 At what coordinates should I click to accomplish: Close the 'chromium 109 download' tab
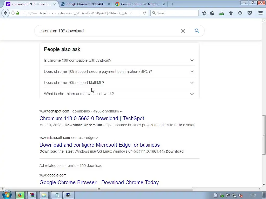point(55,4)
